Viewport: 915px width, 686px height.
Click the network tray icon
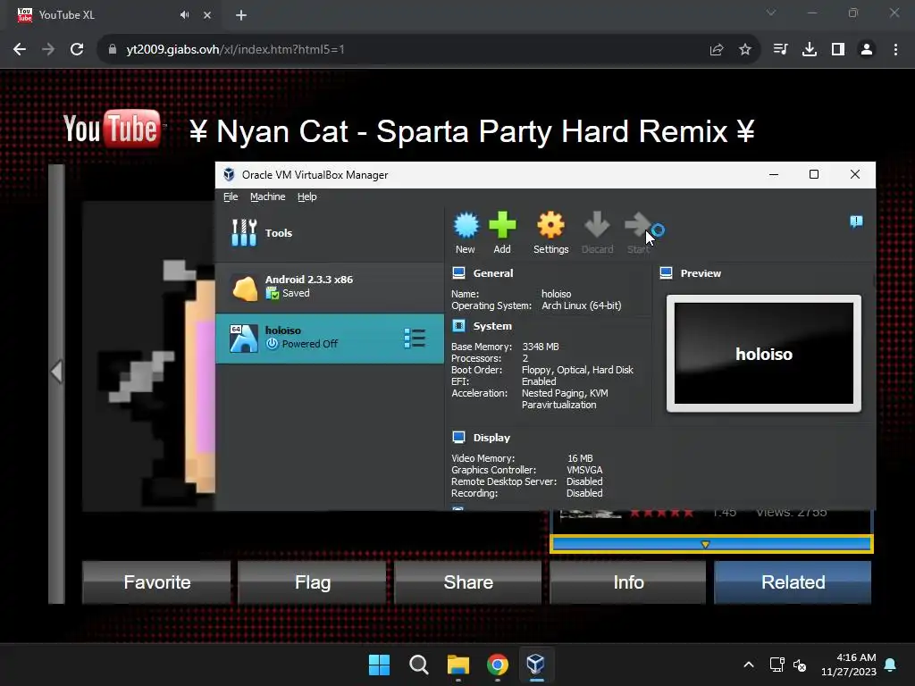(776, 665)
